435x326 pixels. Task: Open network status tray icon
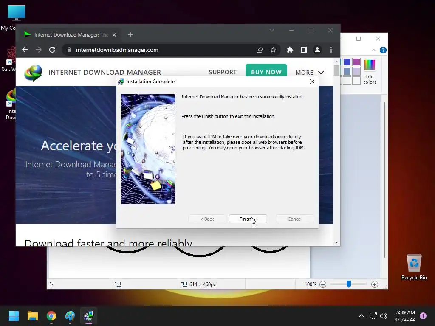373,316
